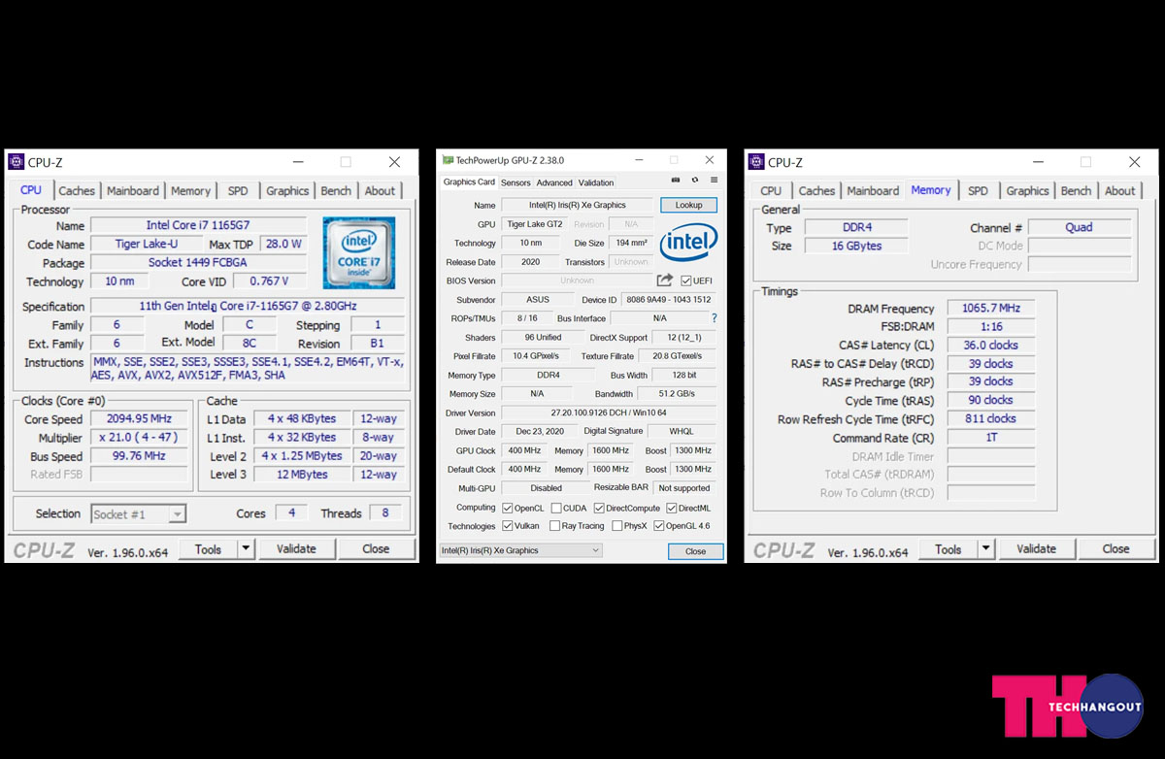Toggle the Vulkan checkbox

tap(508, 526)
